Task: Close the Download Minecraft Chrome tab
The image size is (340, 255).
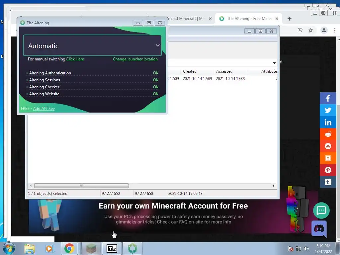Action: 210,19
